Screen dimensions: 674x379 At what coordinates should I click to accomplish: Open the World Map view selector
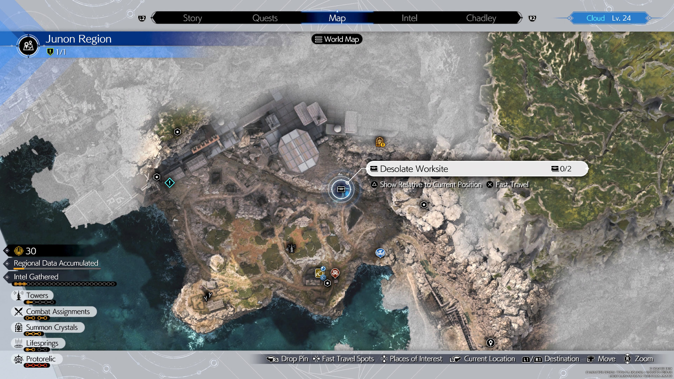336,39
